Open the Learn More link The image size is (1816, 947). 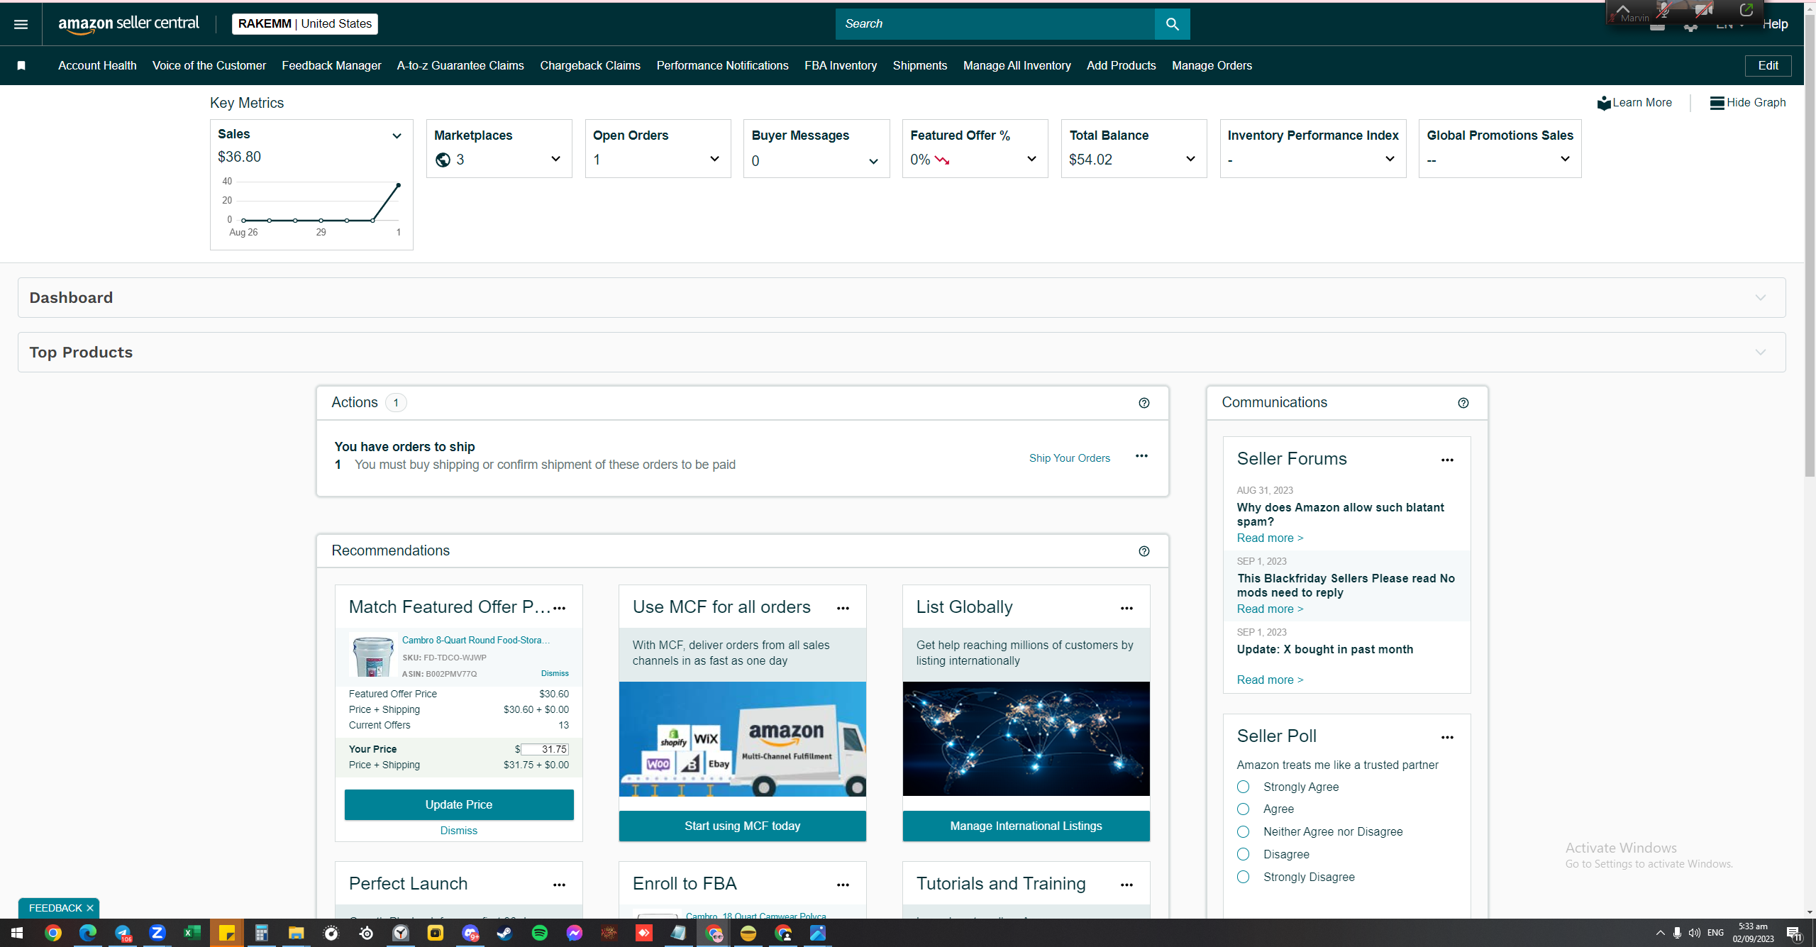(x=1634, y=103)
